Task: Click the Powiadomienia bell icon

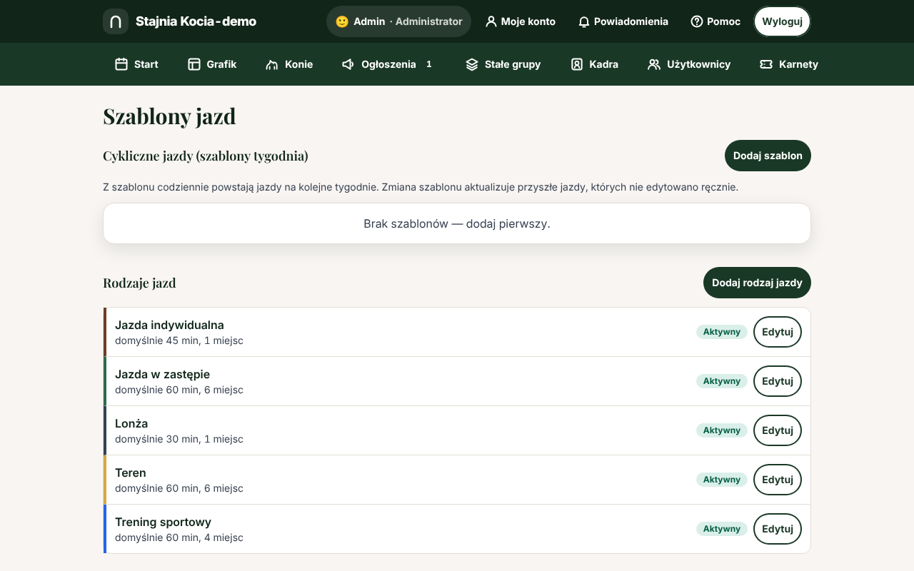Action: 584,21
